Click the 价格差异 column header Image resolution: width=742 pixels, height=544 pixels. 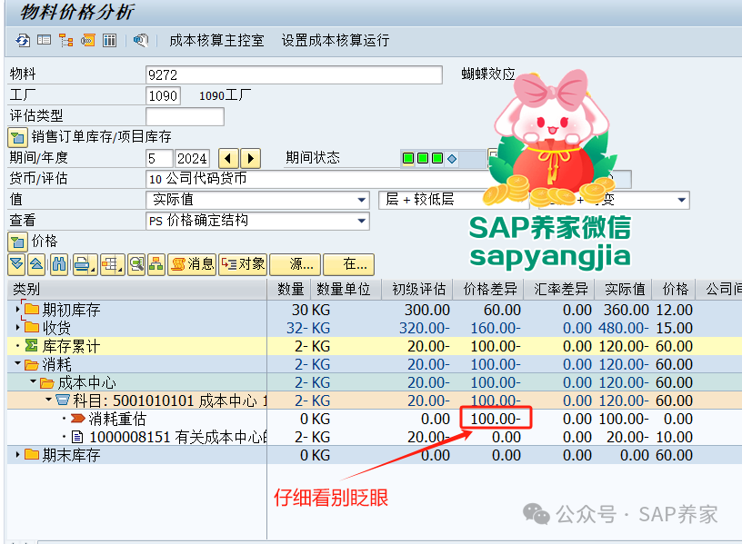pos(488,289)
